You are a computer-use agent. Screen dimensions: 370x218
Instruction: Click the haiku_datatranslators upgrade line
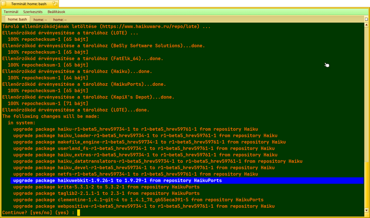pos(158,161)
